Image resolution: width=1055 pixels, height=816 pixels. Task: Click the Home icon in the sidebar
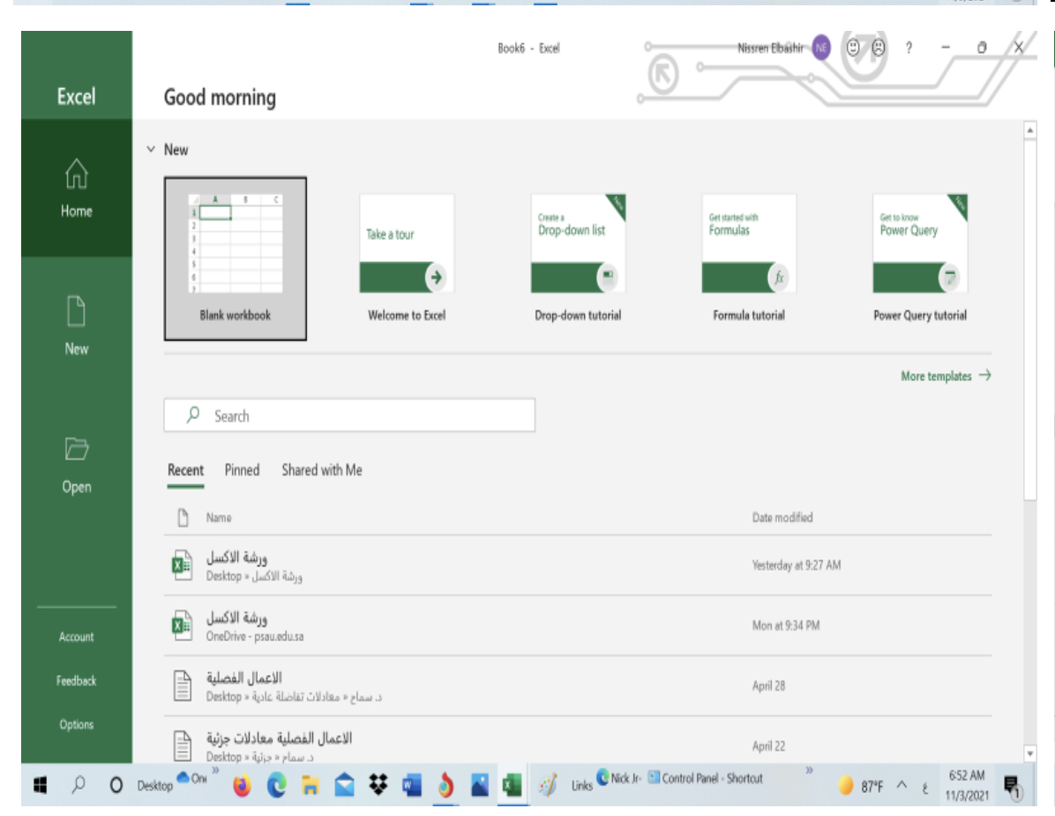[76, 174]
